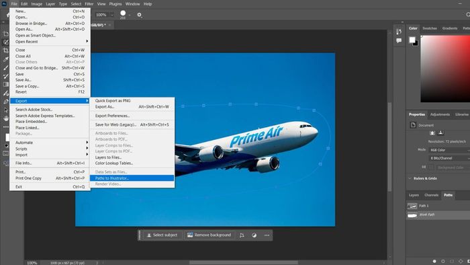The height and width of the screenshot is (265, 470).
Task: Click stroke path with brush icon
Action: pos(443,262)
